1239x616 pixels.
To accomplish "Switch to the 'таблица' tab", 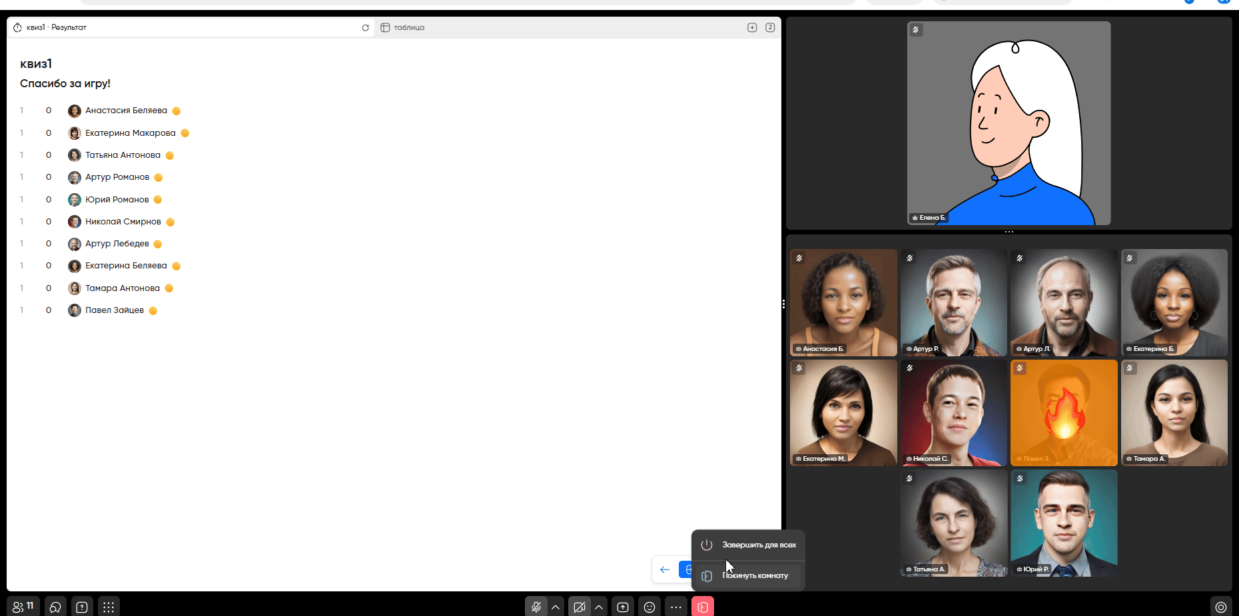I will [x=408, y=28].
